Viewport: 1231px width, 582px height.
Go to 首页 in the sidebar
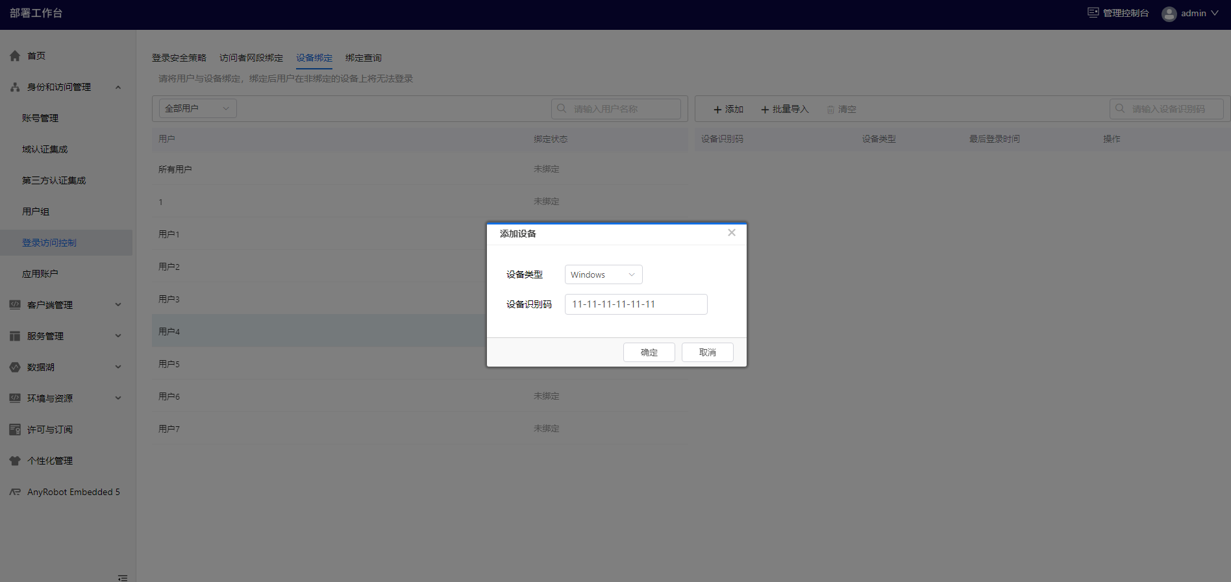click(36, 56)
